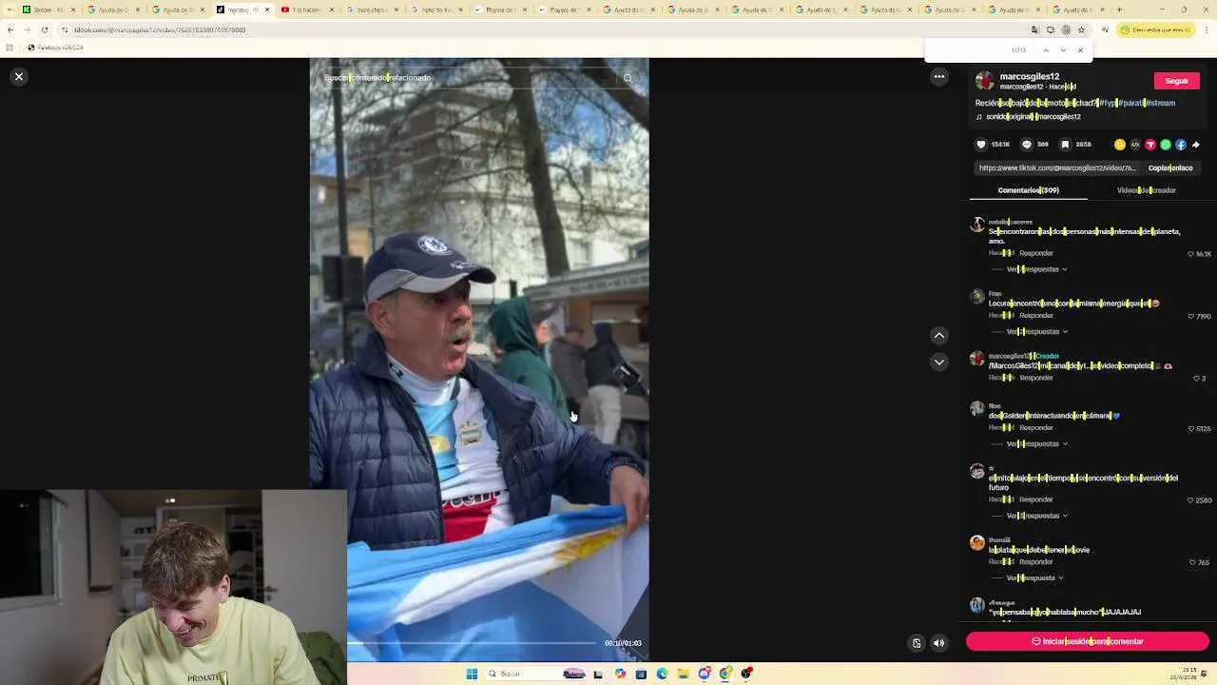Bookmark this page with the star icon

click(x=1081, y=30)
